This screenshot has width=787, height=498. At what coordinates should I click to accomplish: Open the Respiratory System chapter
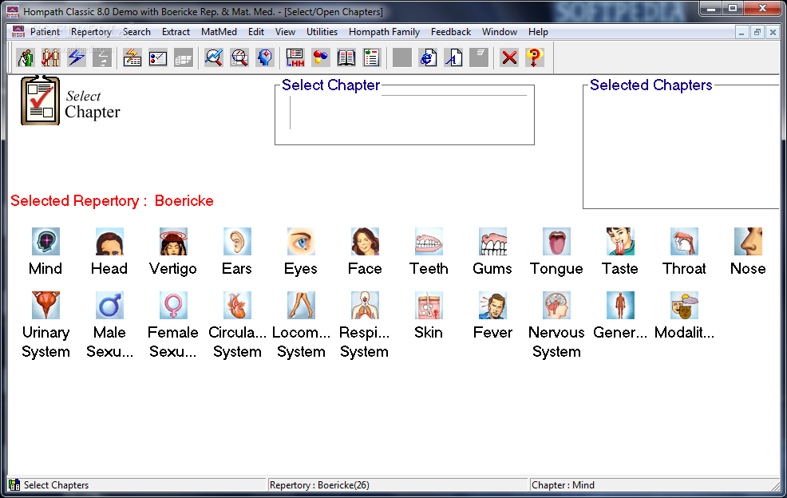tap(365, 305)
